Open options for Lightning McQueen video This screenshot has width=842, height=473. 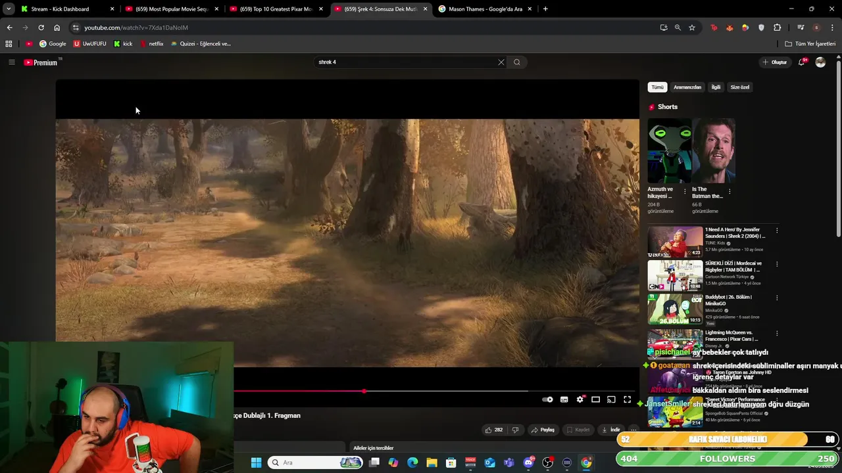click(777, 333)
